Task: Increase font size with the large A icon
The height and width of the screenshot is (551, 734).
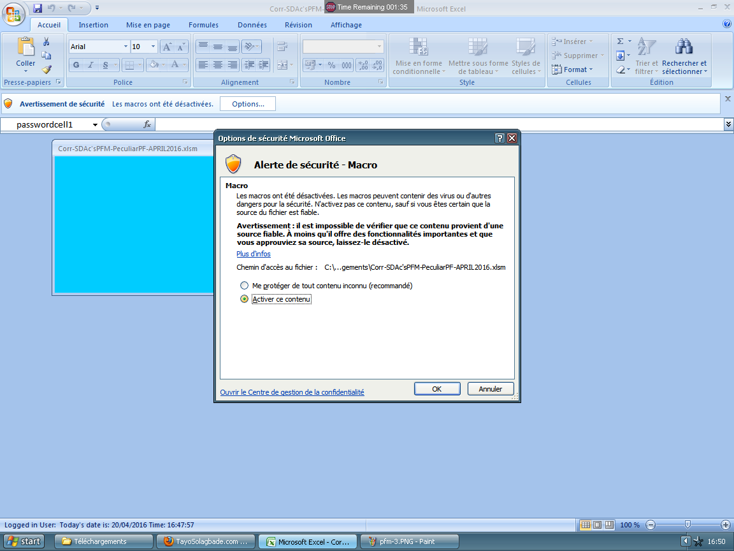Action: click(167, 47)
